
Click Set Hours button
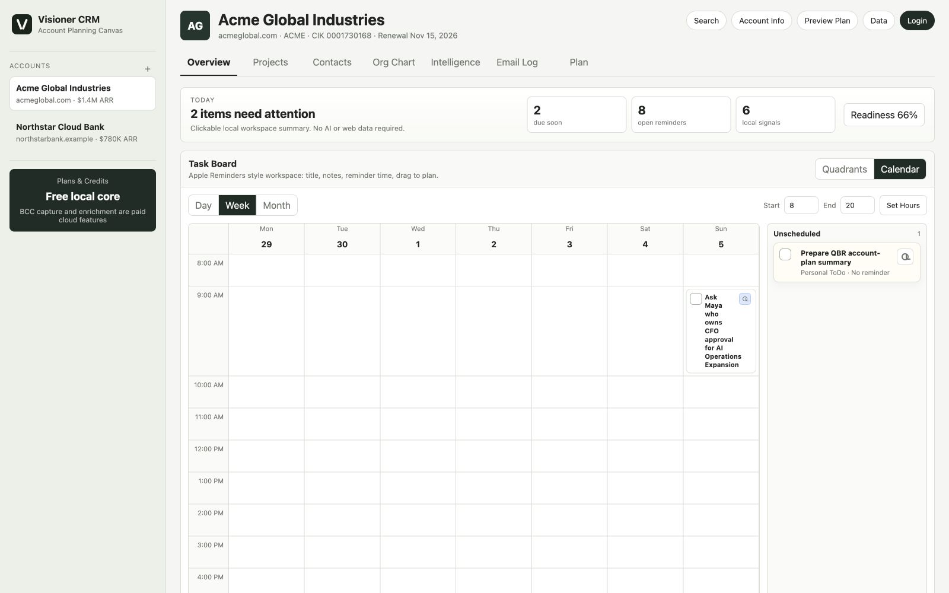tap(903, 205)
